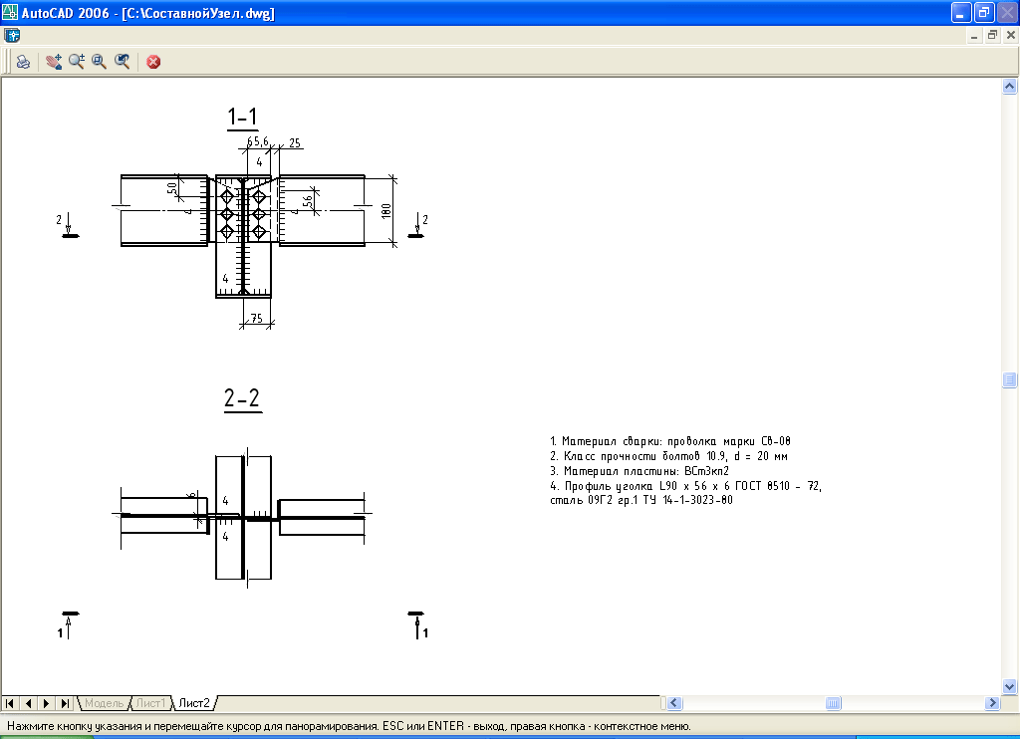Jump to the last layout tab
Screen dimensions: 1020x739
[x=64, y=703]
